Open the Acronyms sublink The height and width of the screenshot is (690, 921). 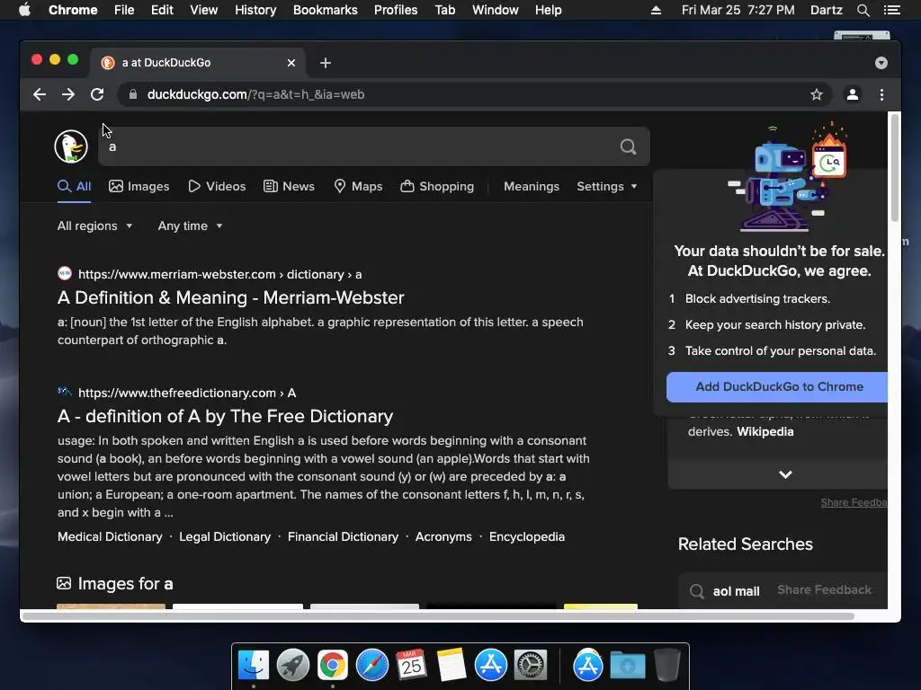tap(443, 537)
